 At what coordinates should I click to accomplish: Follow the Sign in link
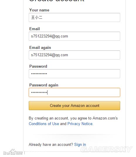[x=80, y=144]
